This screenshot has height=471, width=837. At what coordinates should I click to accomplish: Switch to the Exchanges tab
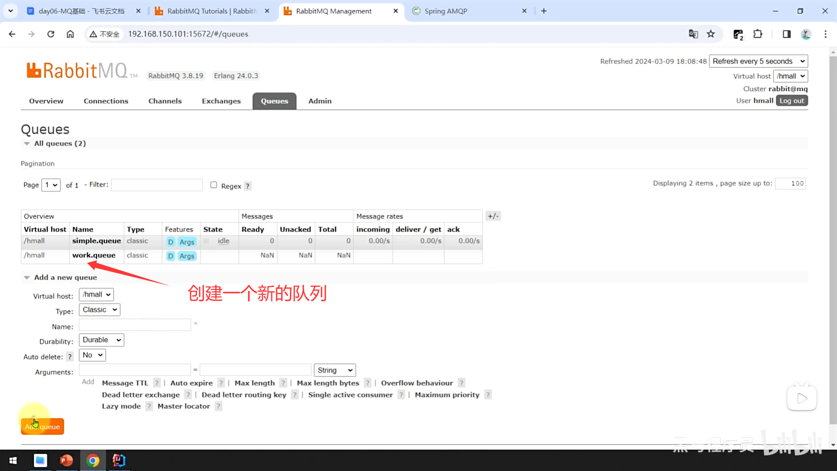pyautogui.click(x=221, y=101)
